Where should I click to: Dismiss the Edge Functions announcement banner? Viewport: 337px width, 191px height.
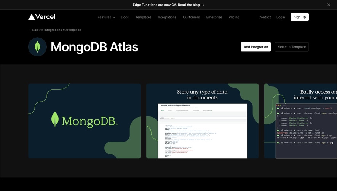point(329,5)
